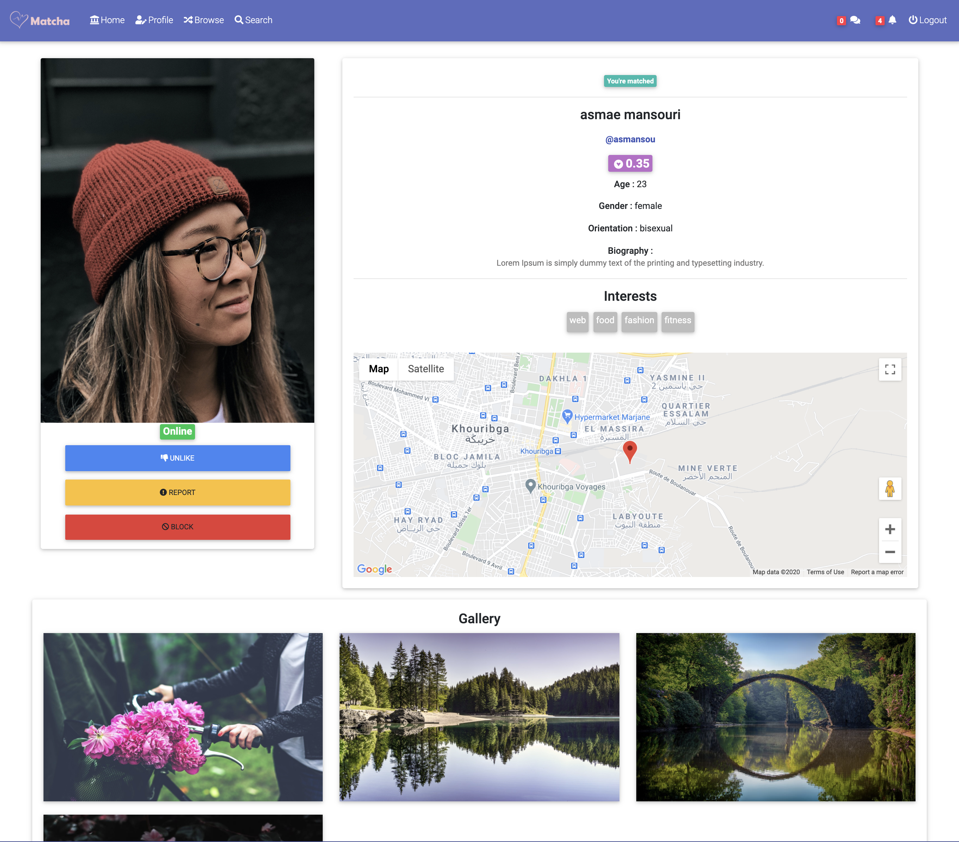Open the arched bridge gallery photo

pyautogui.click(x=775, y=717)
